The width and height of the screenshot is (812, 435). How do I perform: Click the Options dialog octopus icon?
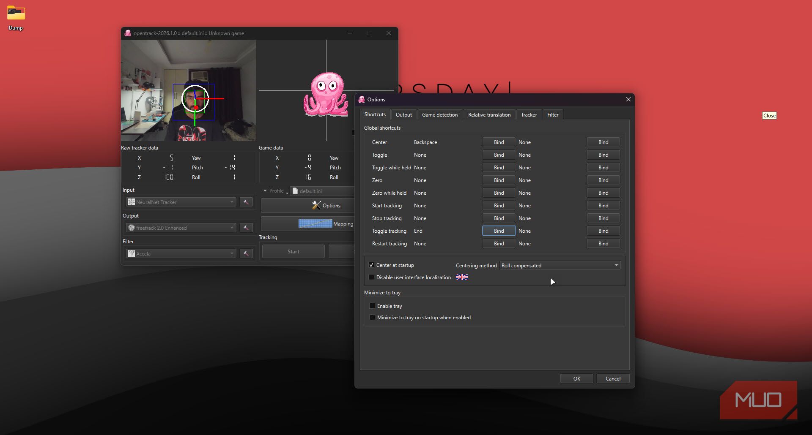point(361,100)
